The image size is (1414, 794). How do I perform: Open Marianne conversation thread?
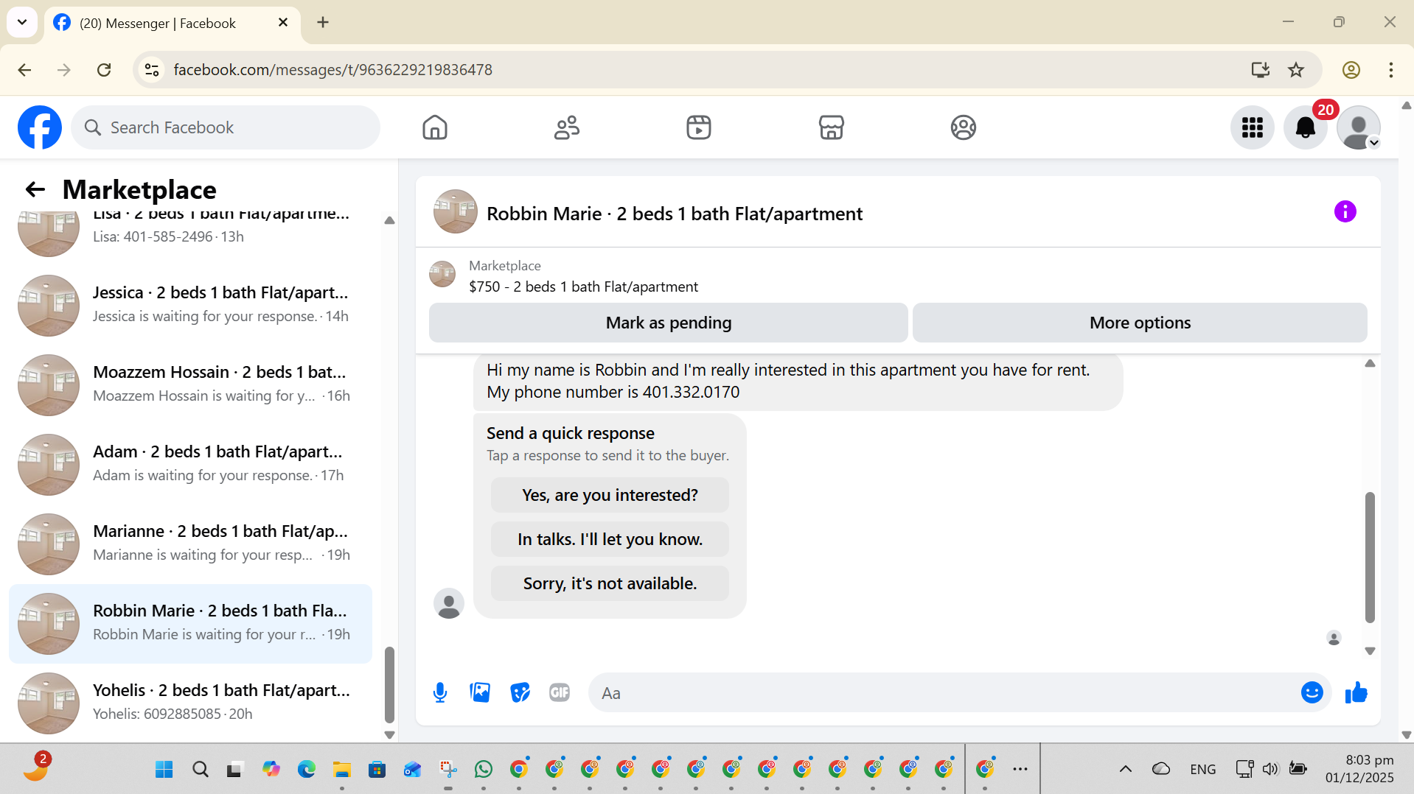click(x=190, y=544)
